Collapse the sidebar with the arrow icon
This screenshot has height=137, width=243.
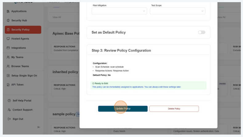point(39,127)
